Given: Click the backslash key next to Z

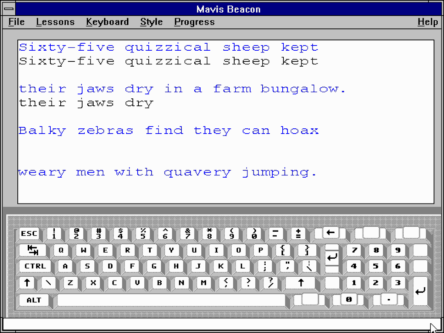Looking at the screenshot, I should 48,283.
